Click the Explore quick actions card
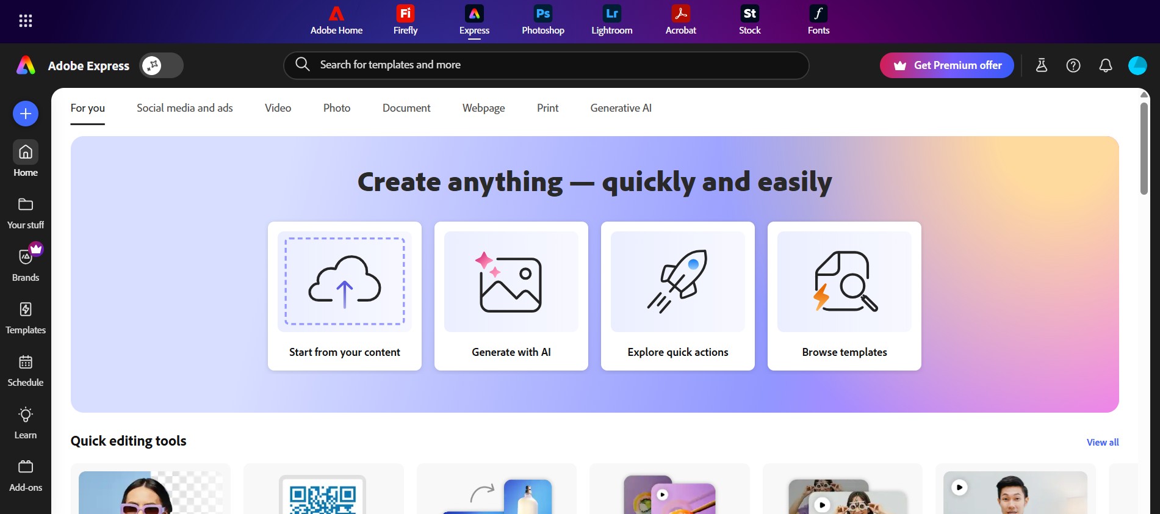The height and width of the screenshot is (514, 1160). (678, 296)
